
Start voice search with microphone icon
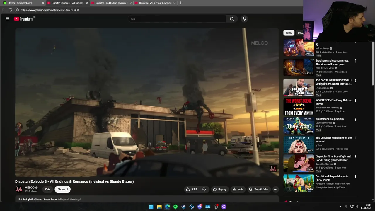coord(244,19)
